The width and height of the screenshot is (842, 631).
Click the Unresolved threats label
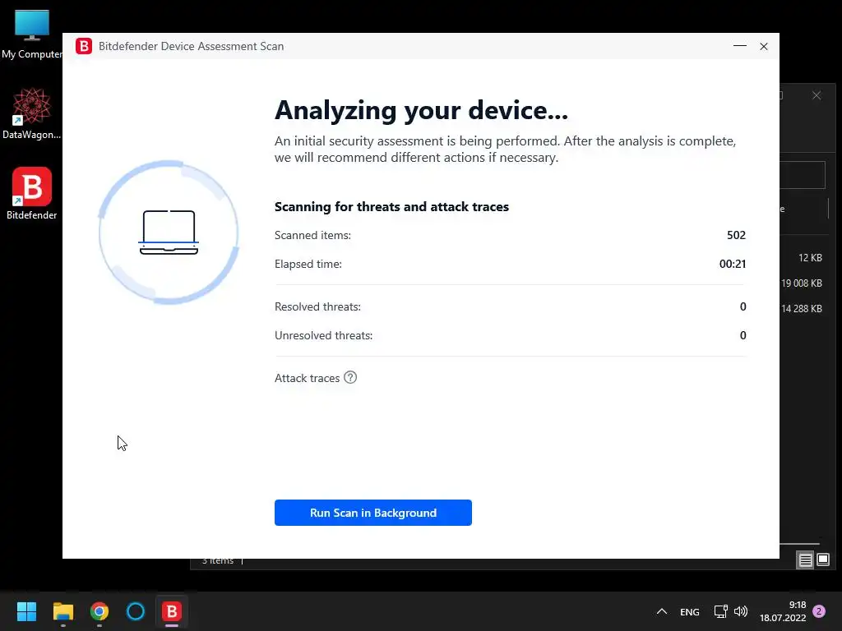[323, 335]
